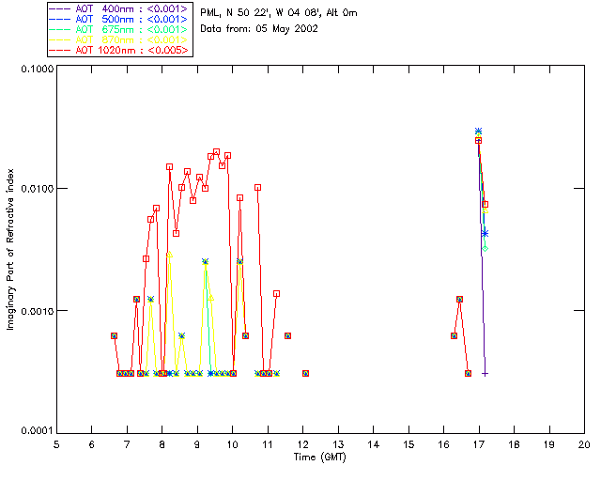Click the x-axis tick label 6
This screenshot has height=481, width=601.
92,444
